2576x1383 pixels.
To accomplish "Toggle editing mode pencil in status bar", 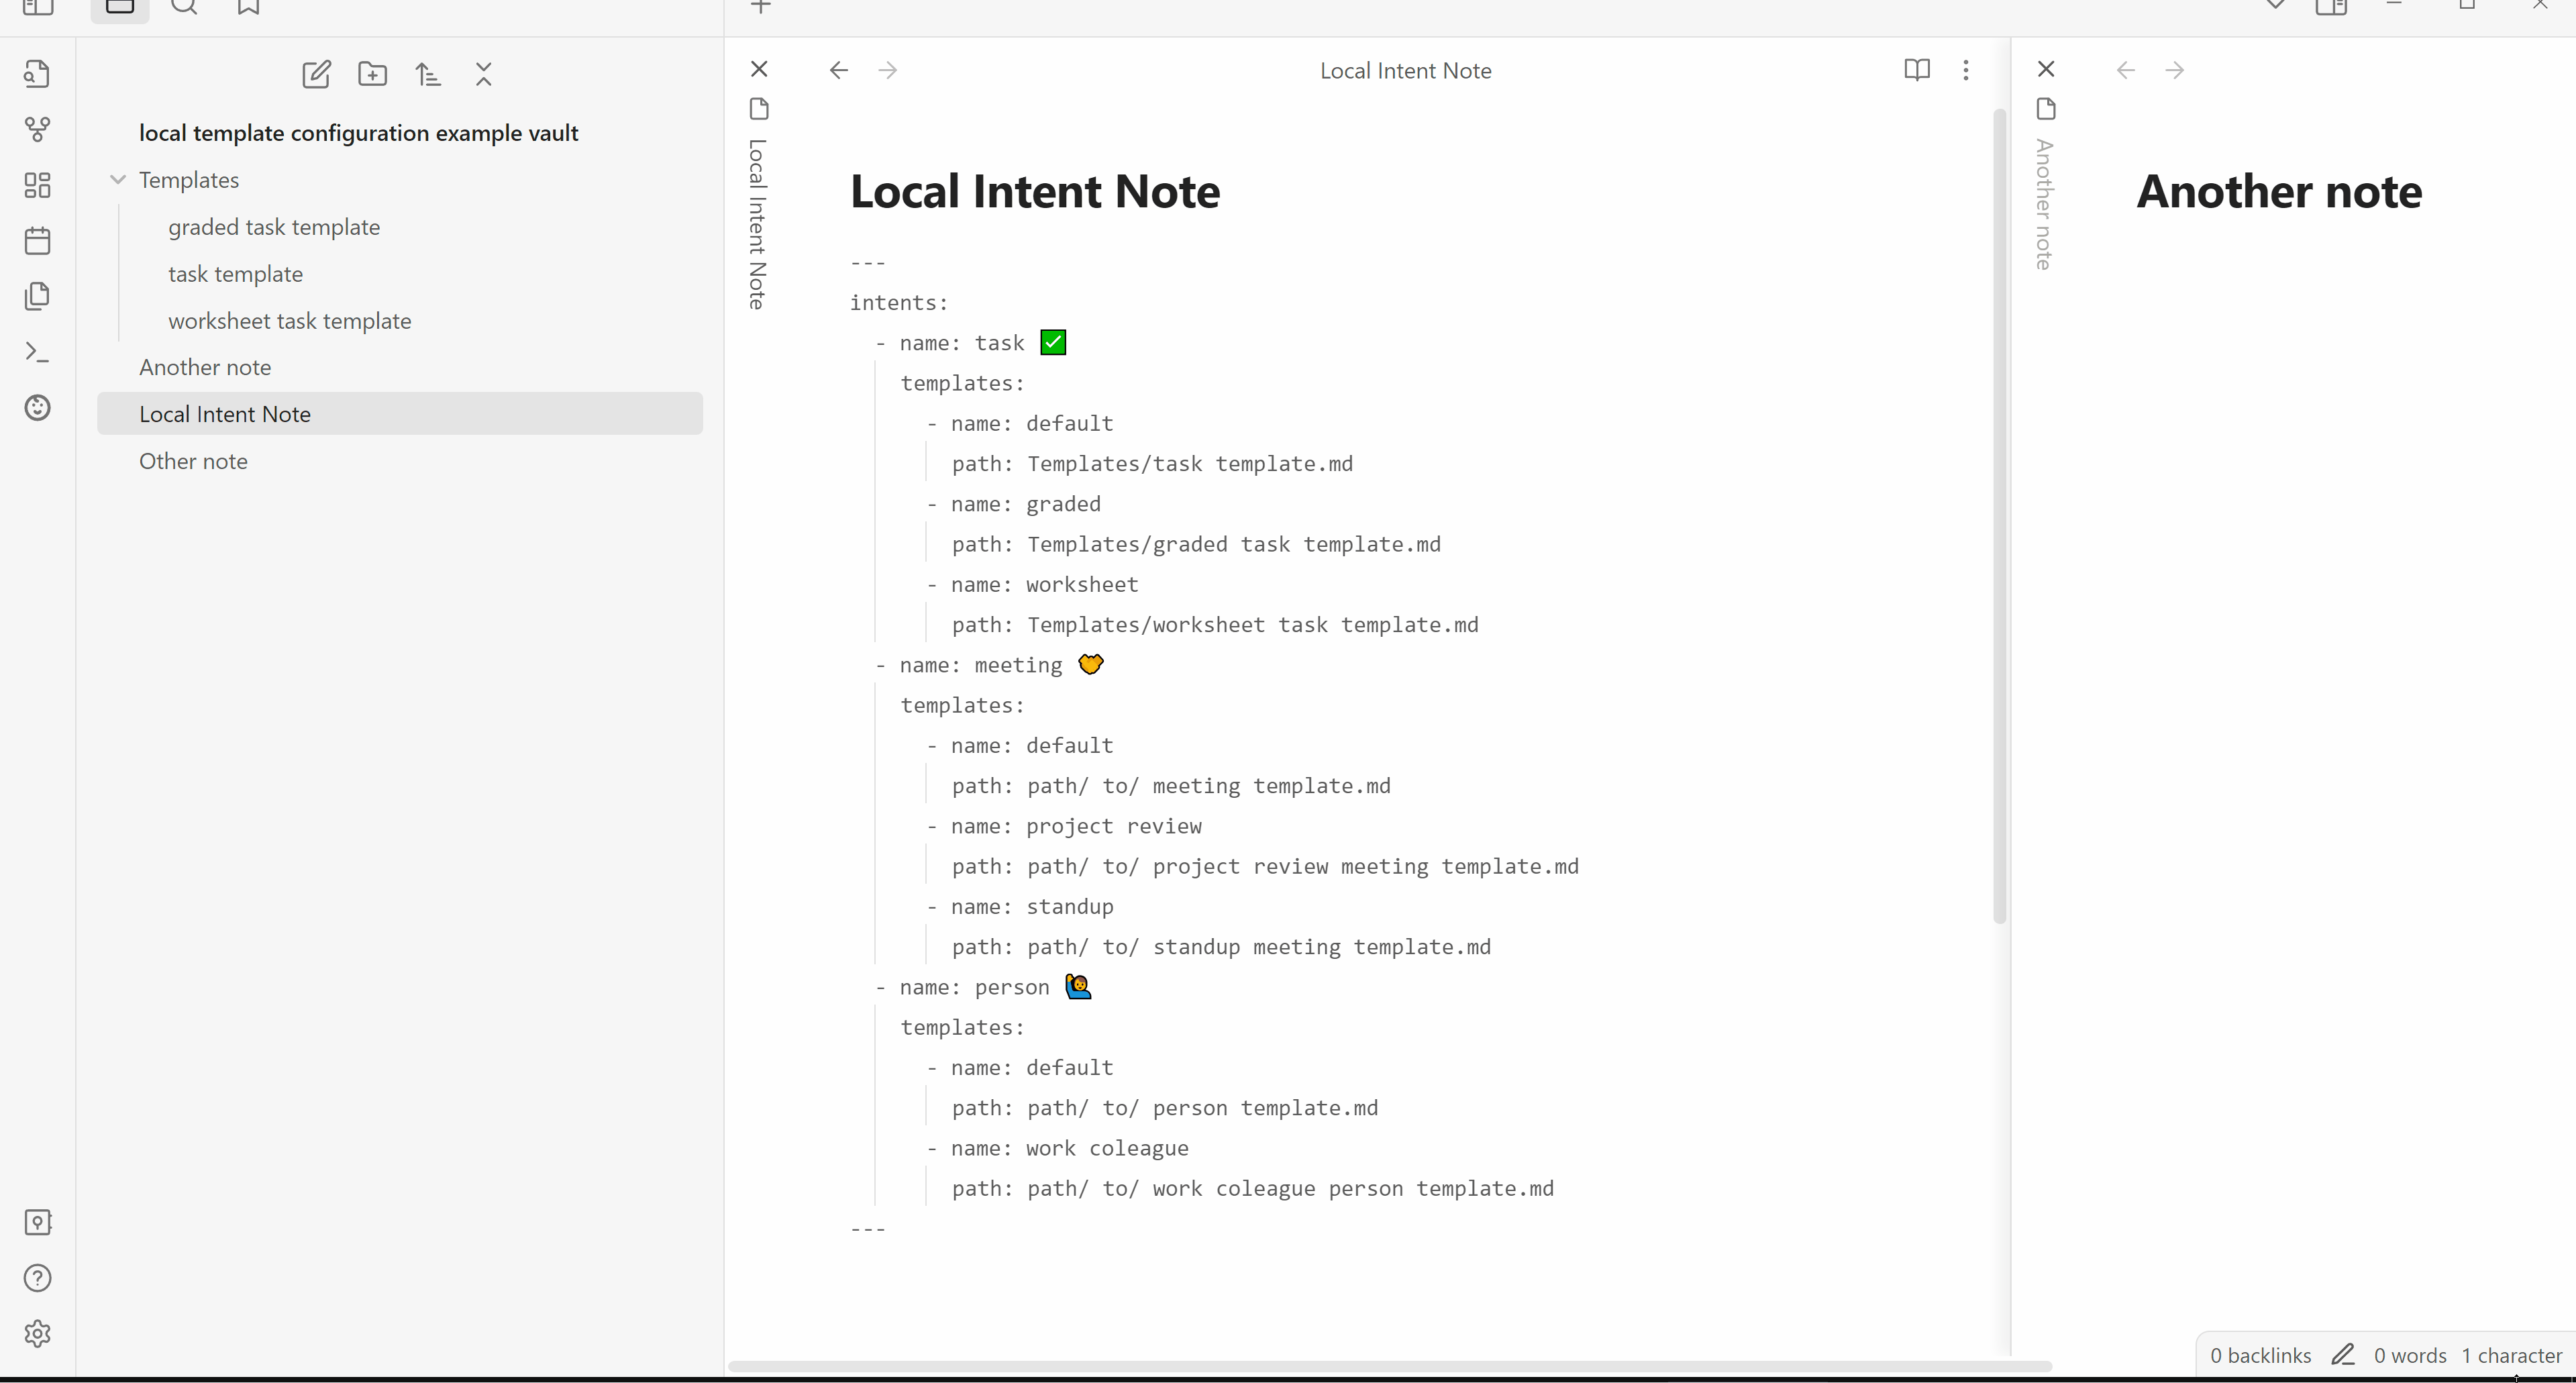I will 2342,1355.
